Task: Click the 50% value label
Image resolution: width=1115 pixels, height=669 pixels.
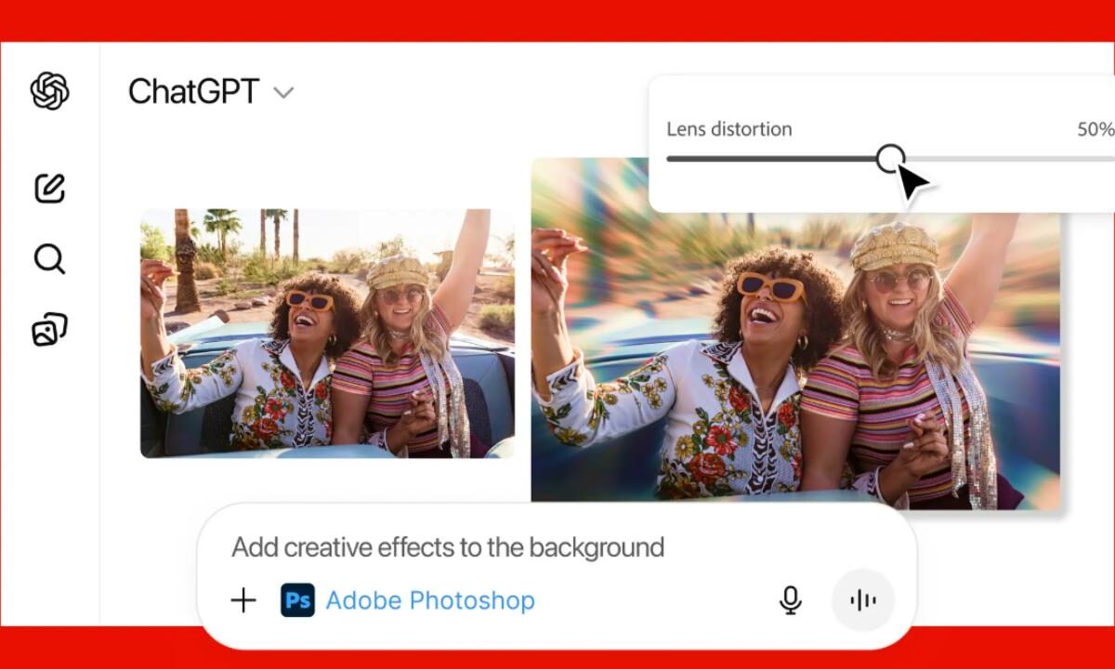Action: coord(1098,129)
